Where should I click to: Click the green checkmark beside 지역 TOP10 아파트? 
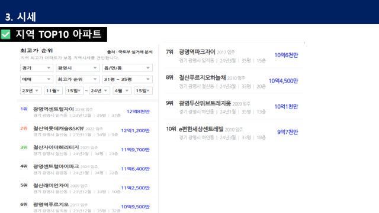5,34
